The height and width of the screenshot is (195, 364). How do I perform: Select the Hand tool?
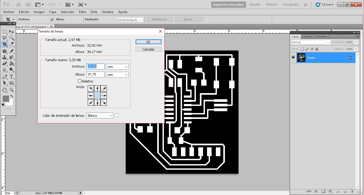click(5, 90)
